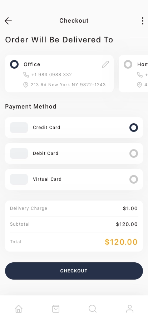Choose the Debit Card radio option
This screenshot has width=148, height=322.
[134, 153]
